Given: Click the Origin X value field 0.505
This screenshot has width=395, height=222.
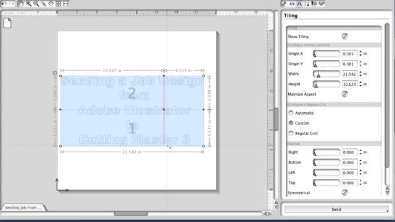Looking at the screenshot, I should click(x=349, y=54).
